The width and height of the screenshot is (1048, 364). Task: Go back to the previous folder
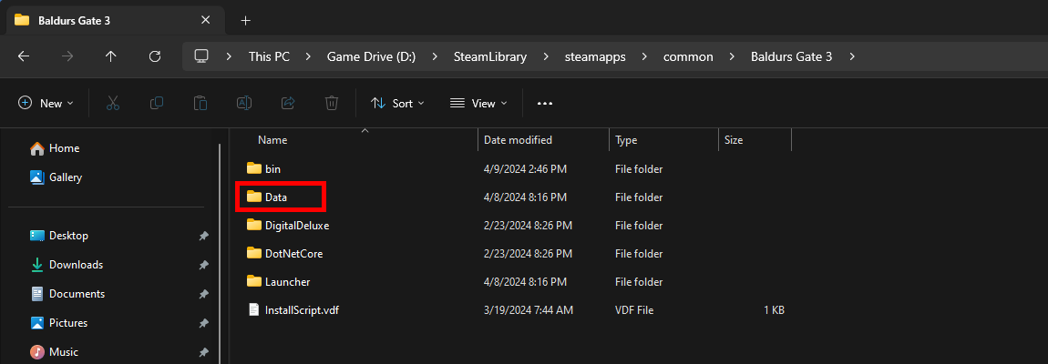pyautogui.click(x=24, y=56)
